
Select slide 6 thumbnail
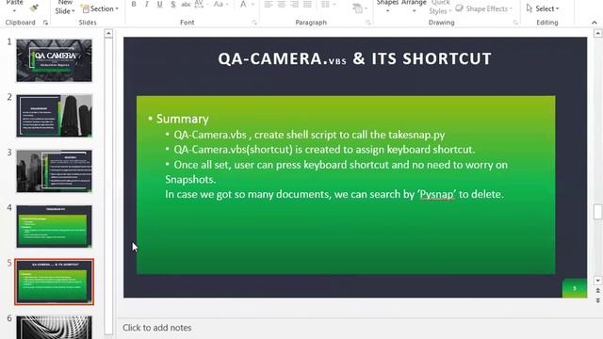point(54,327)
